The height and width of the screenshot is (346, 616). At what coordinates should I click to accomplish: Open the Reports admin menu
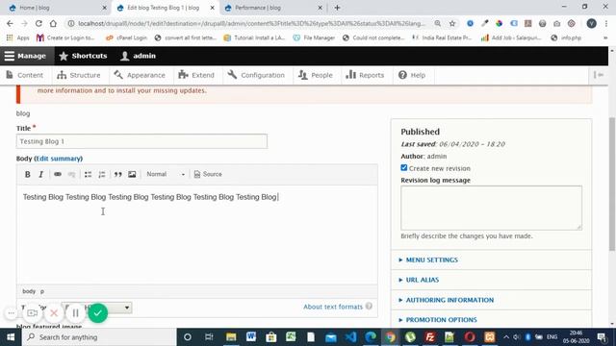tap(365, 75)
